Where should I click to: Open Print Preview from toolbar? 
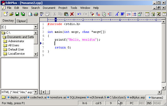pyautogui.click(x=30, y=14)
